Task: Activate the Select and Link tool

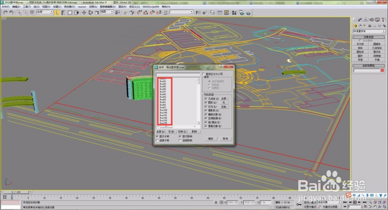Action: (x=19, y=12)
